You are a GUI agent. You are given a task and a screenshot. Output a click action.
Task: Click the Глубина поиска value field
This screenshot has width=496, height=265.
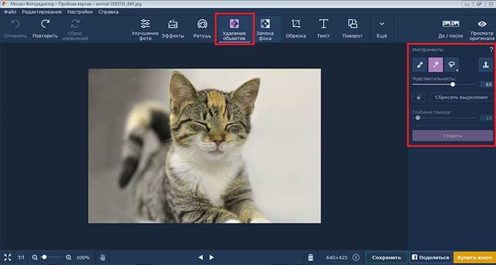(486, 118)
